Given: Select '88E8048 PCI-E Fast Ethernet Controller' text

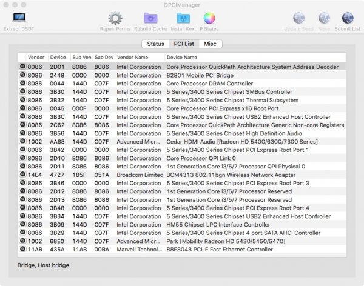Looking at the screenshot, I should [220, 250].
